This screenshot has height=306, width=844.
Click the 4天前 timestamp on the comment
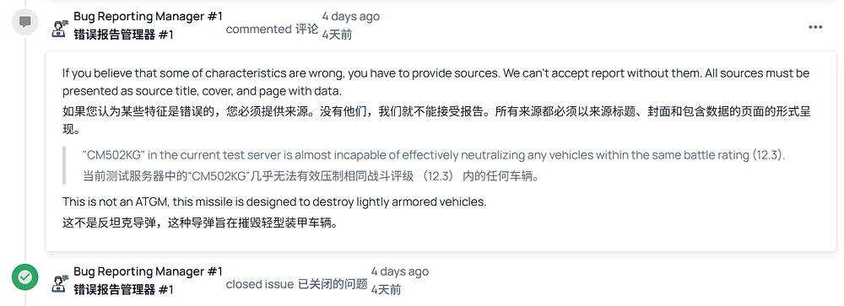click(337, 35)
